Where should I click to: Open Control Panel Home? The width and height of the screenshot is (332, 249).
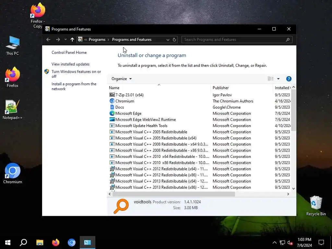tap(69, 53)
